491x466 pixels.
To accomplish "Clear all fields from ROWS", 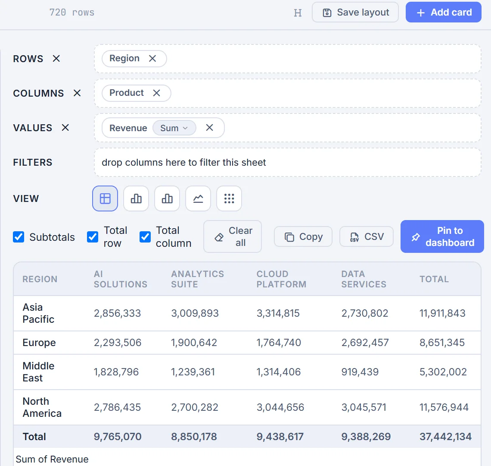I will click(56, 59).
